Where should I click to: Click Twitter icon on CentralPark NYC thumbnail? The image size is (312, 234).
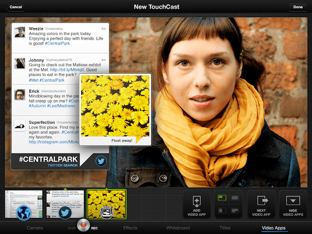65,213
